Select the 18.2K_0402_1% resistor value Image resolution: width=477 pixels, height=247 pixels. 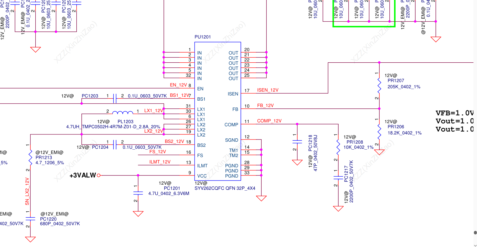(x=405, y=133)
